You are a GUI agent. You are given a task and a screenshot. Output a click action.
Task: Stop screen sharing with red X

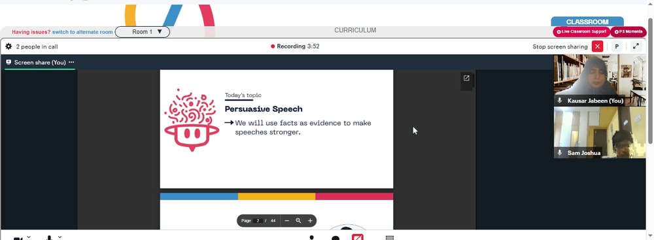tap(597, 46)
